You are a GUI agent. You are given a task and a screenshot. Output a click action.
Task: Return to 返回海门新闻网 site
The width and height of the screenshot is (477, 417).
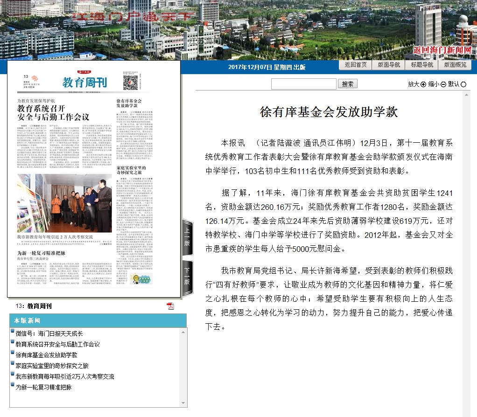[442, 50]
